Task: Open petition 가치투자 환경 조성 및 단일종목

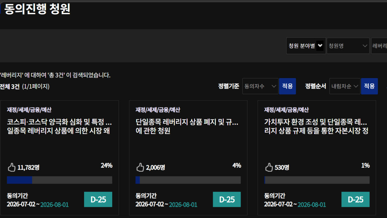Action: [x=316, y=127]
